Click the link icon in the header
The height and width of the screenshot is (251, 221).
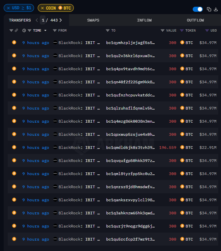(x=17, y=31)
